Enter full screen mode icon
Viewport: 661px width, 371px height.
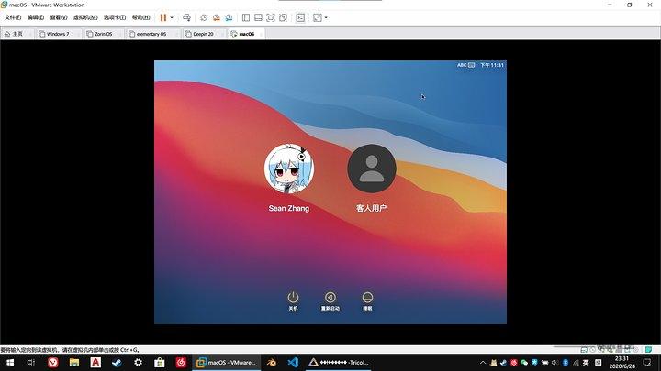[x=271, y=17]
